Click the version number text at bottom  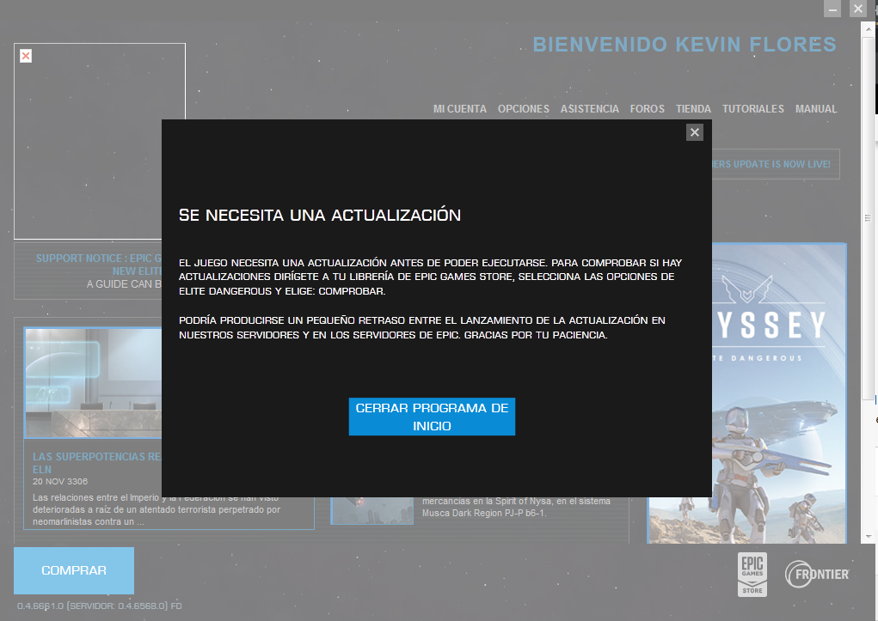point(99,606)
